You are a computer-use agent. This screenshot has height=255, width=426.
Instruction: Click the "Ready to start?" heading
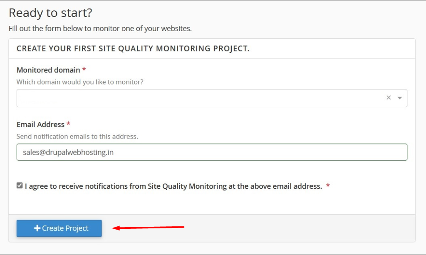tap(50, 13)
